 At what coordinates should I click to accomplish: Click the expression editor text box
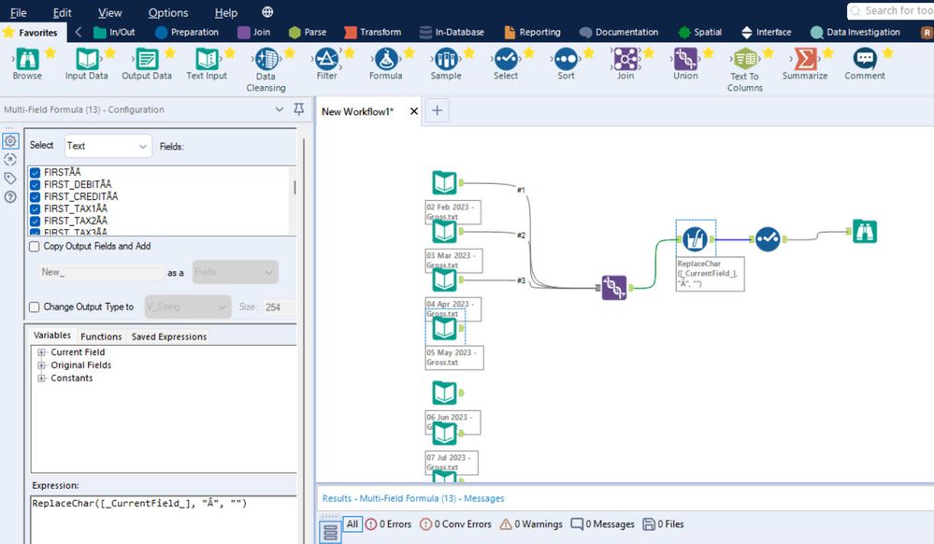click(164, 519)
